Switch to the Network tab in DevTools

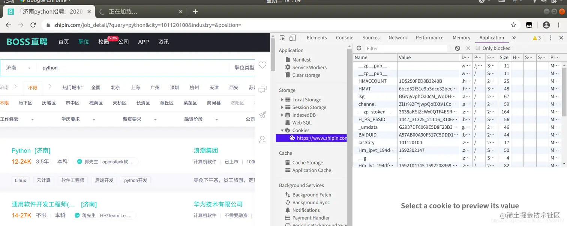397,38
